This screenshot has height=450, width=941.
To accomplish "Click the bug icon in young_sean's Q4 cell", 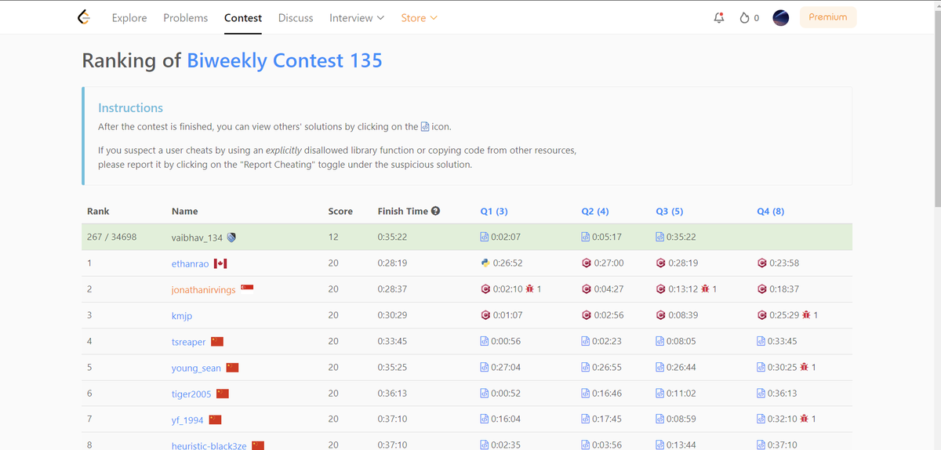I will pyautogui.click(x=805, y=367).
